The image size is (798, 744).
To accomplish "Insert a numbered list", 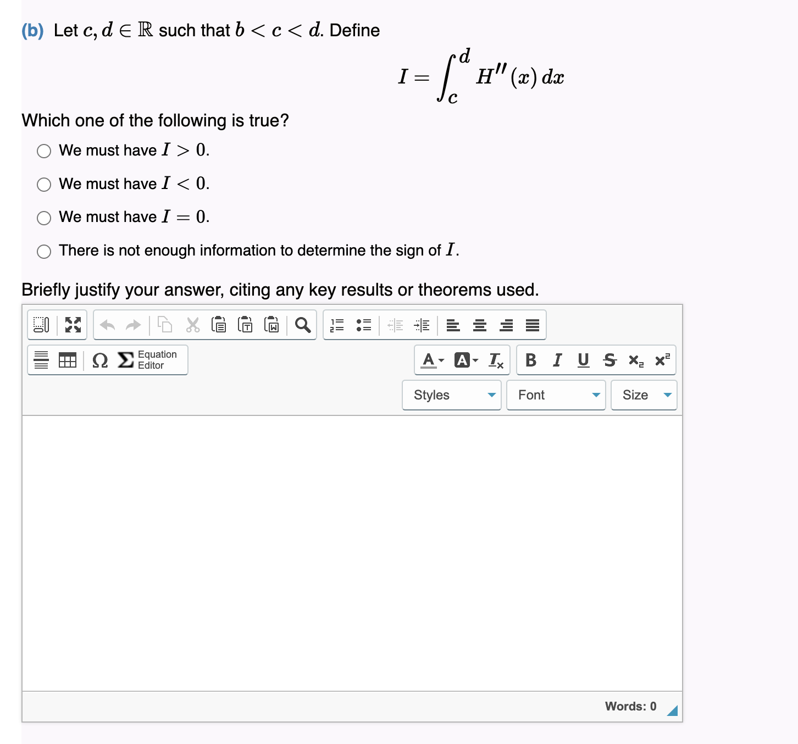I will 337,325.
